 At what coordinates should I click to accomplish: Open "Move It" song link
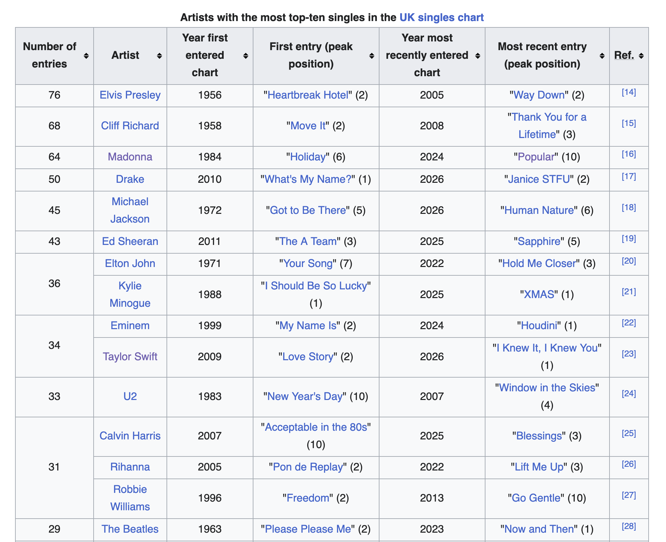(x=308, y=126)
